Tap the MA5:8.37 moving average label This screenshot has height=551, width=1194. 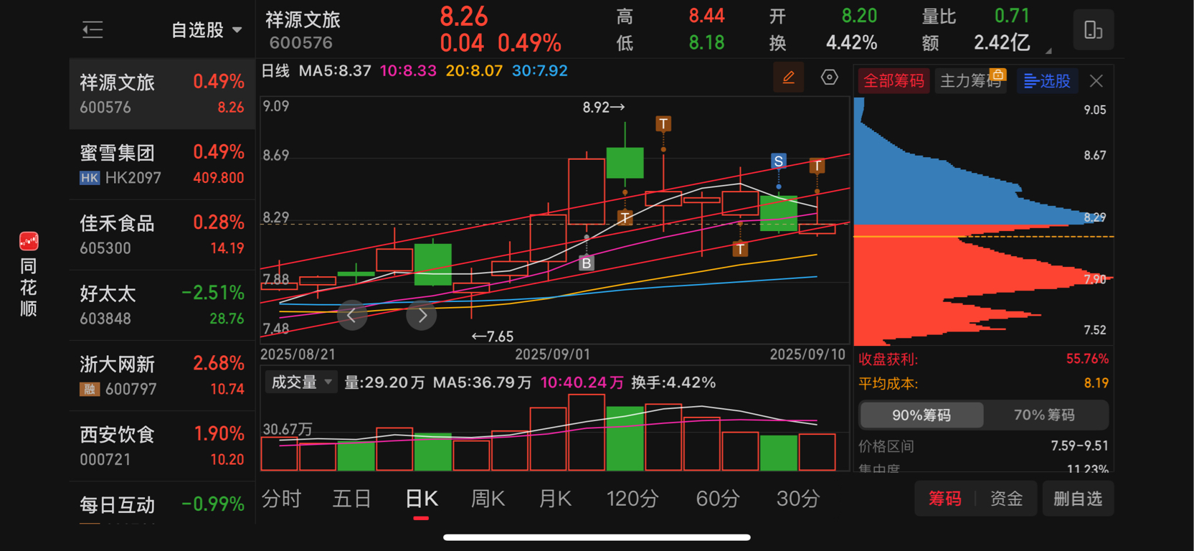335,71
